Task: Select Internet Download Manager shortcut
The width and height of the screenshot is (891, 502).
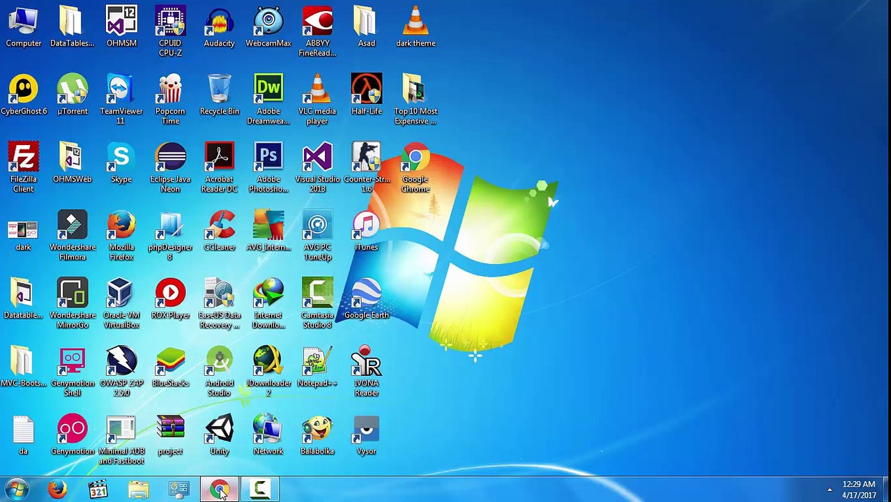Action: click(268, 304)
